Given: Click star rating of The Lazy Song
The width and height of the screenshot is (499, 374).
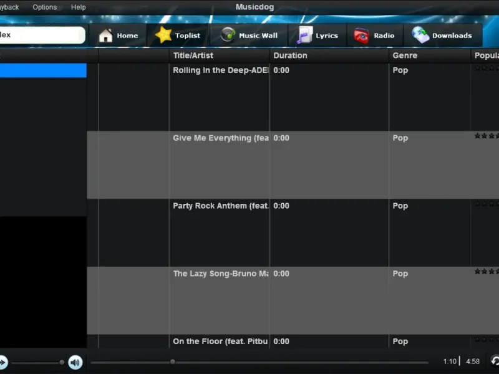Looking at the screenshot, I should tap(487, 271).
